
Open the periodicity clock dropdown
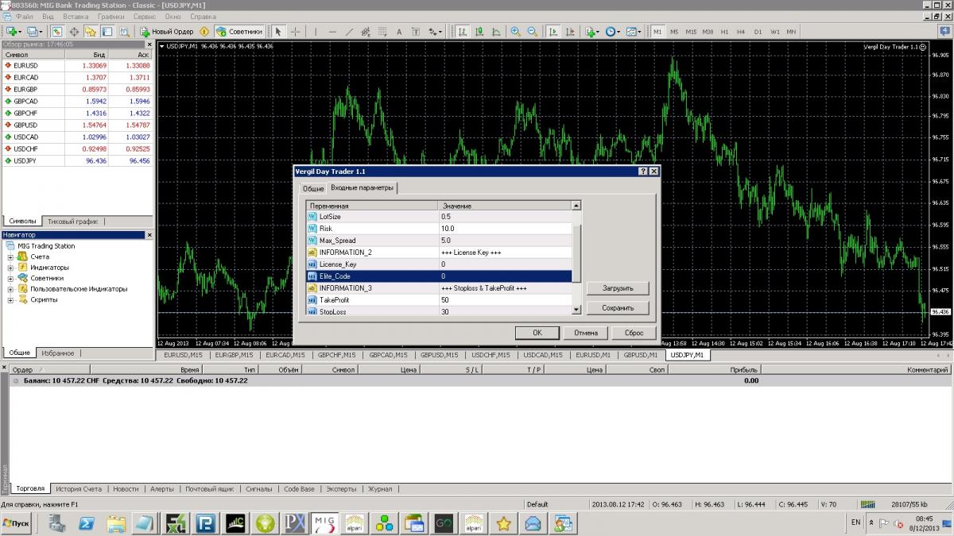[613, 32]
